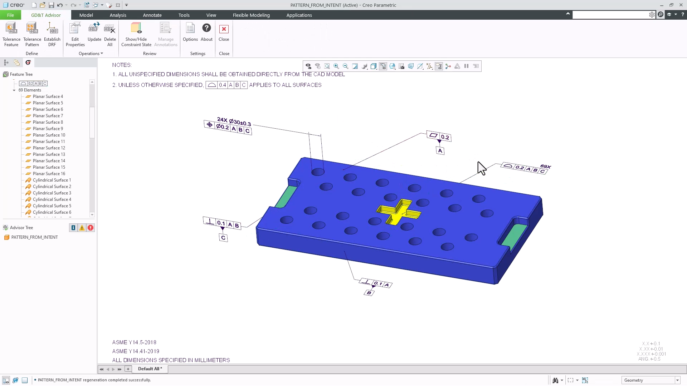The image size is (687, 386).
Task: Collapse the 69 Elements tree node
Action: pyautogui.click(x=14, y=90)
